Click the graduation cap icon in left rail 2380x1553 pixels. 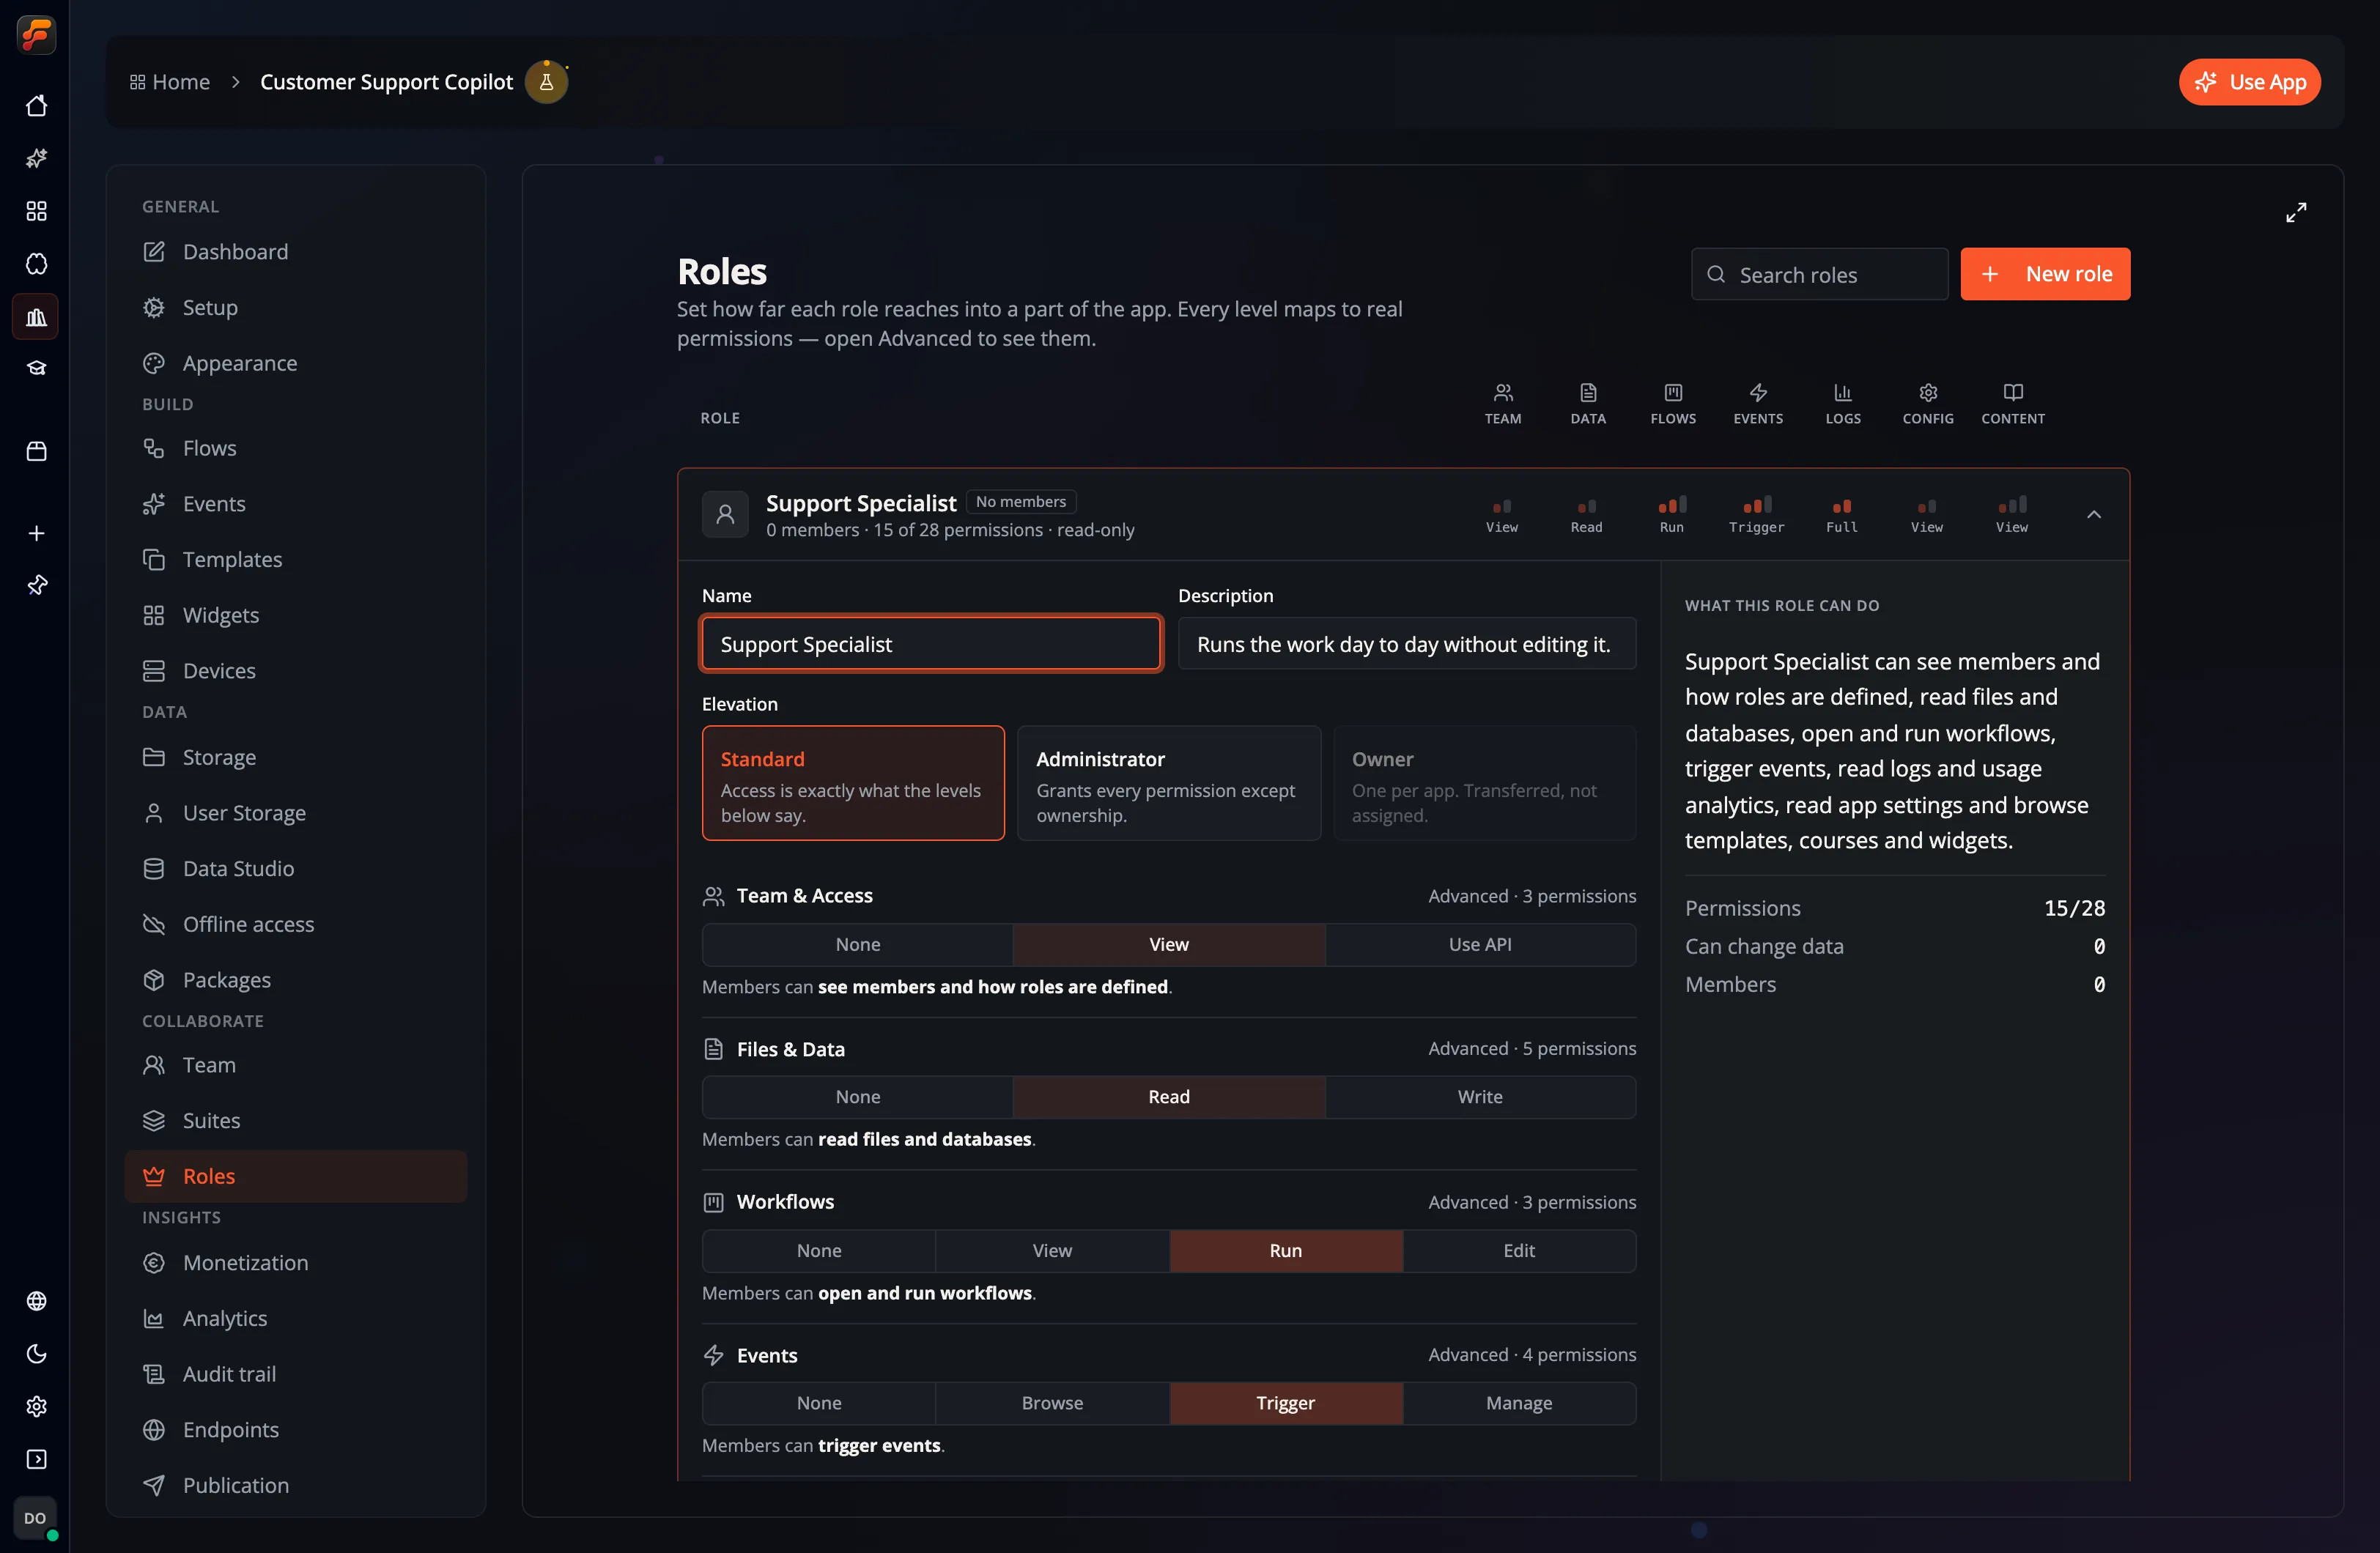pos(36,369)
